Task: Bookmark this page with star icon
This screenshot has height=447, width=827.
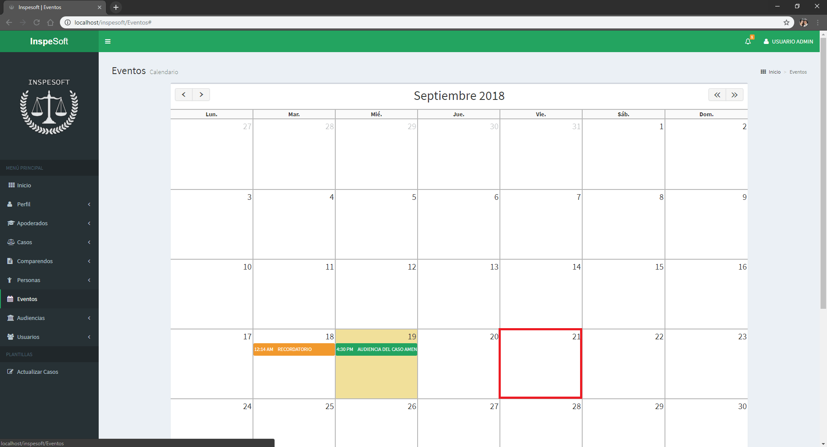Action: (786, 22)
